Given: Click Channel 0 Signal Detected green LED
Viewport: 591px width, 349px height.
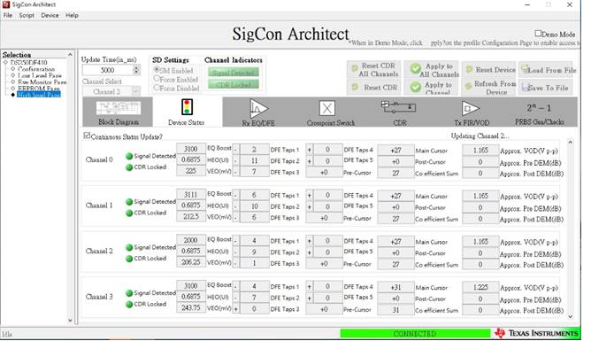Looking at the screenshot, I should [x=129, y=156].
